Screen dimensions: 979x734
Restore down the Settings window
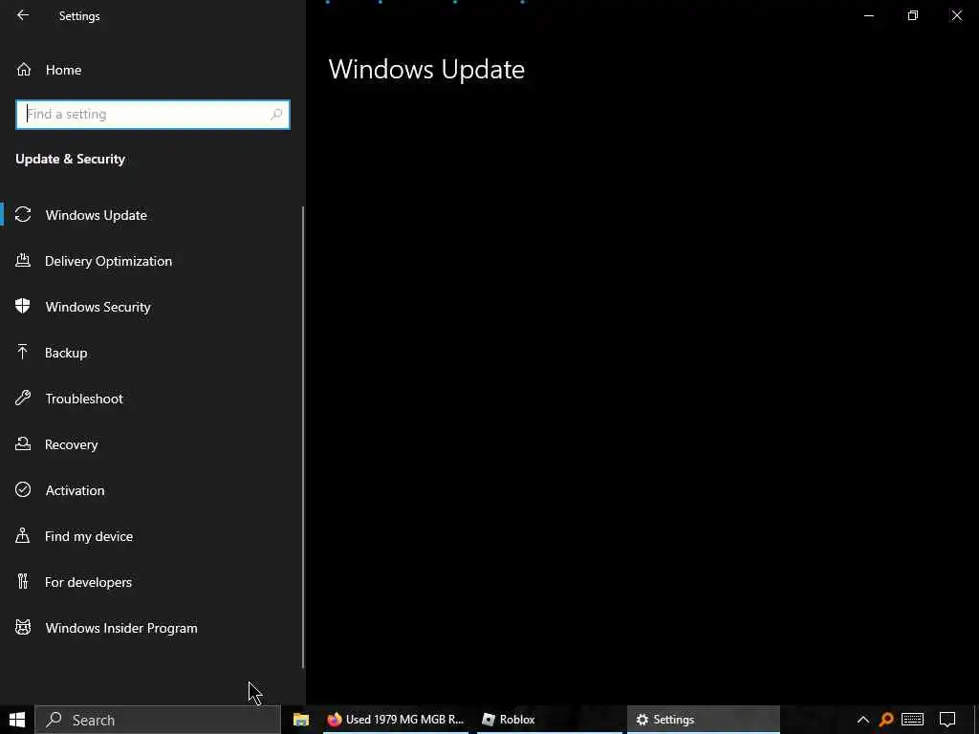point(913,15)
